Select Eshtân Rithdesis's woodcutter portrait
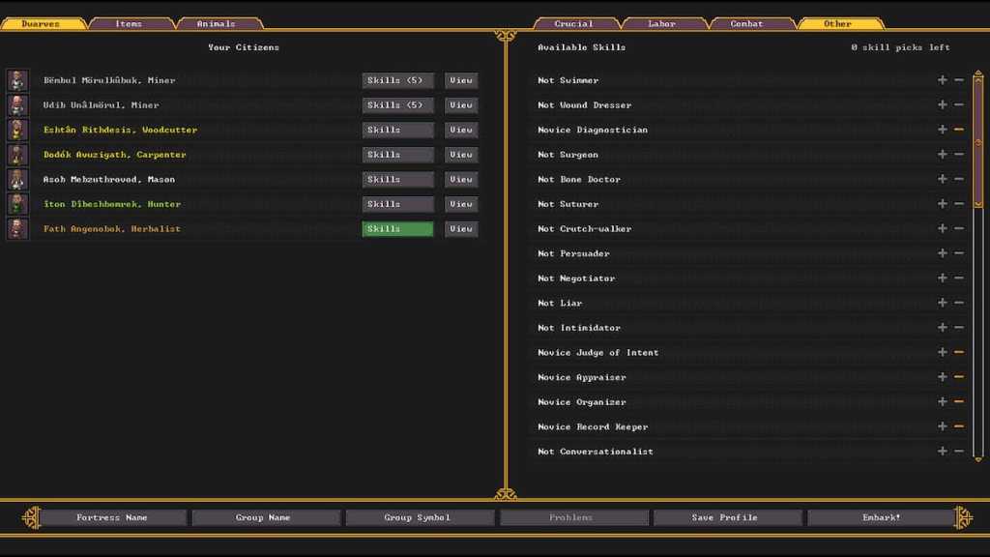 (x=17, y=130)
